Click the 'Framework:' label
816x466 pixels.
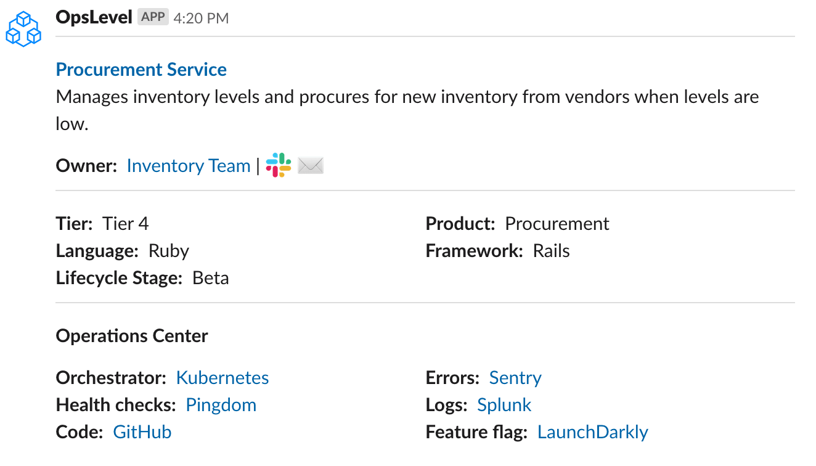coord(475,250)
